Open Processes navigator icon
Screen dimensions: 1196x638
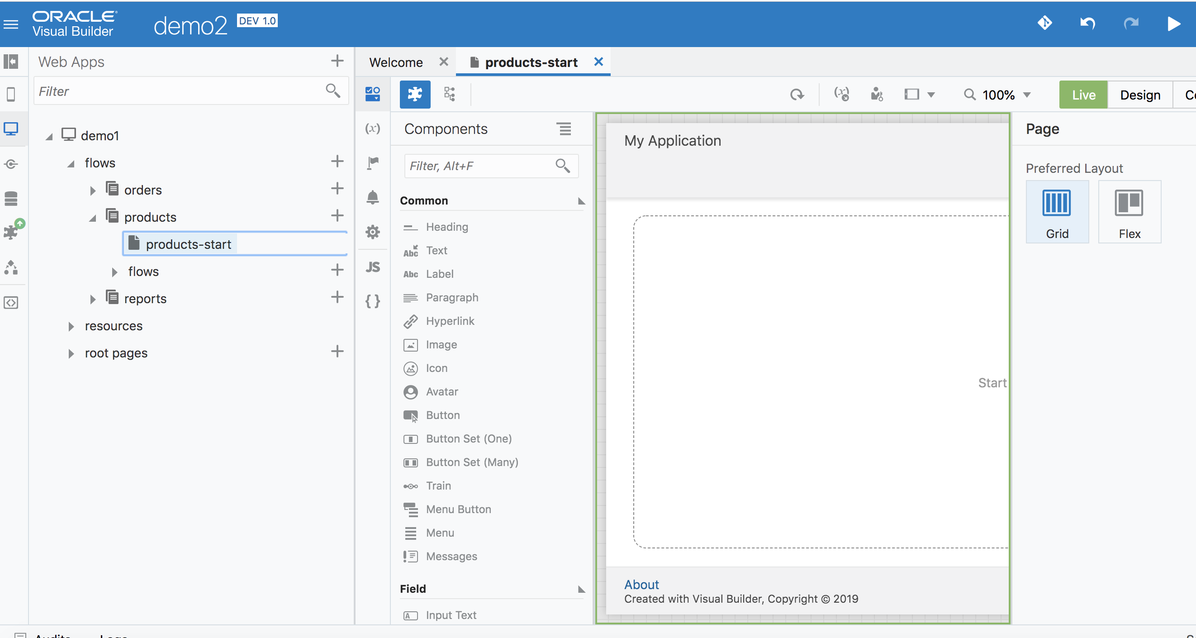click(11, 267)
